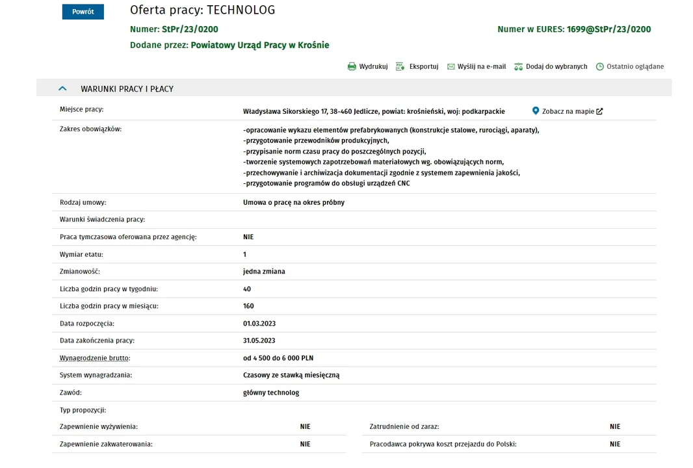
Task: Click the underlined Wynagrodzenie brutto label
Action: [x=95, y=358]
